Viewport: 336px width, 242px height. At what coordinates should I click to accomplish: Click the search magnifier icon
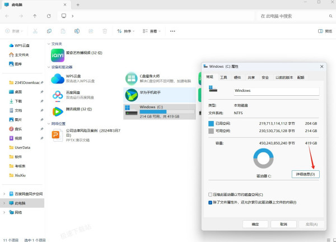click(x=330, y=16)
